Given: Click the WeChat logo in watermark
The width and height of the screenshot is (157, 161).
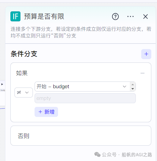Looking at the screenshot, I should [97, 155].
